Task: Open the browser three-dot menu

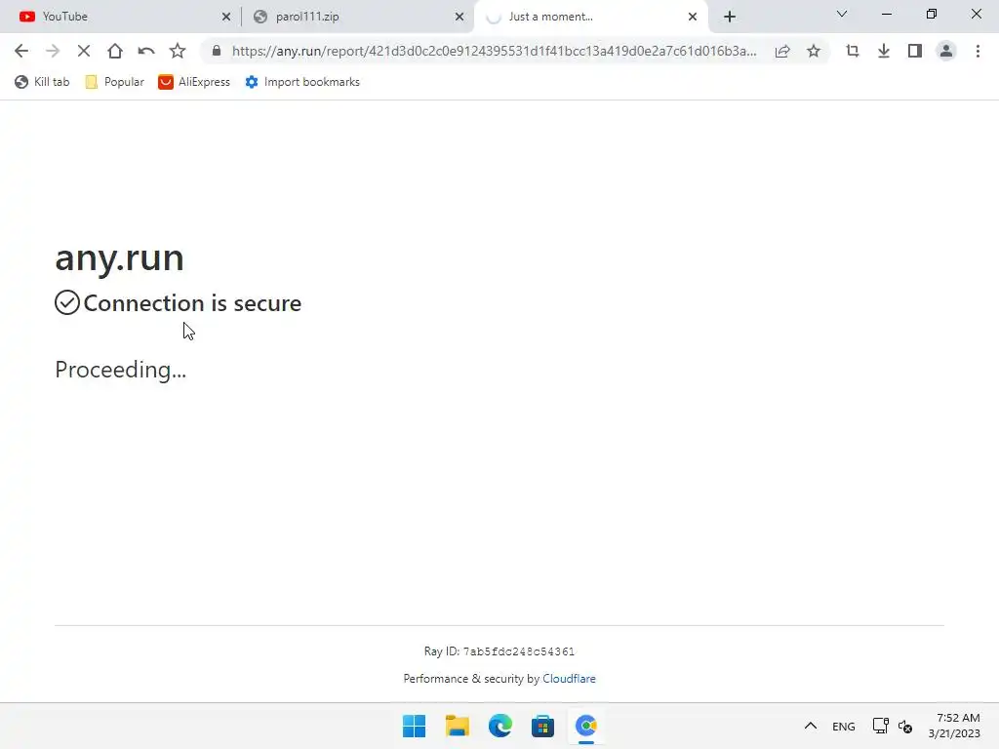Action: tap(978, 51)
